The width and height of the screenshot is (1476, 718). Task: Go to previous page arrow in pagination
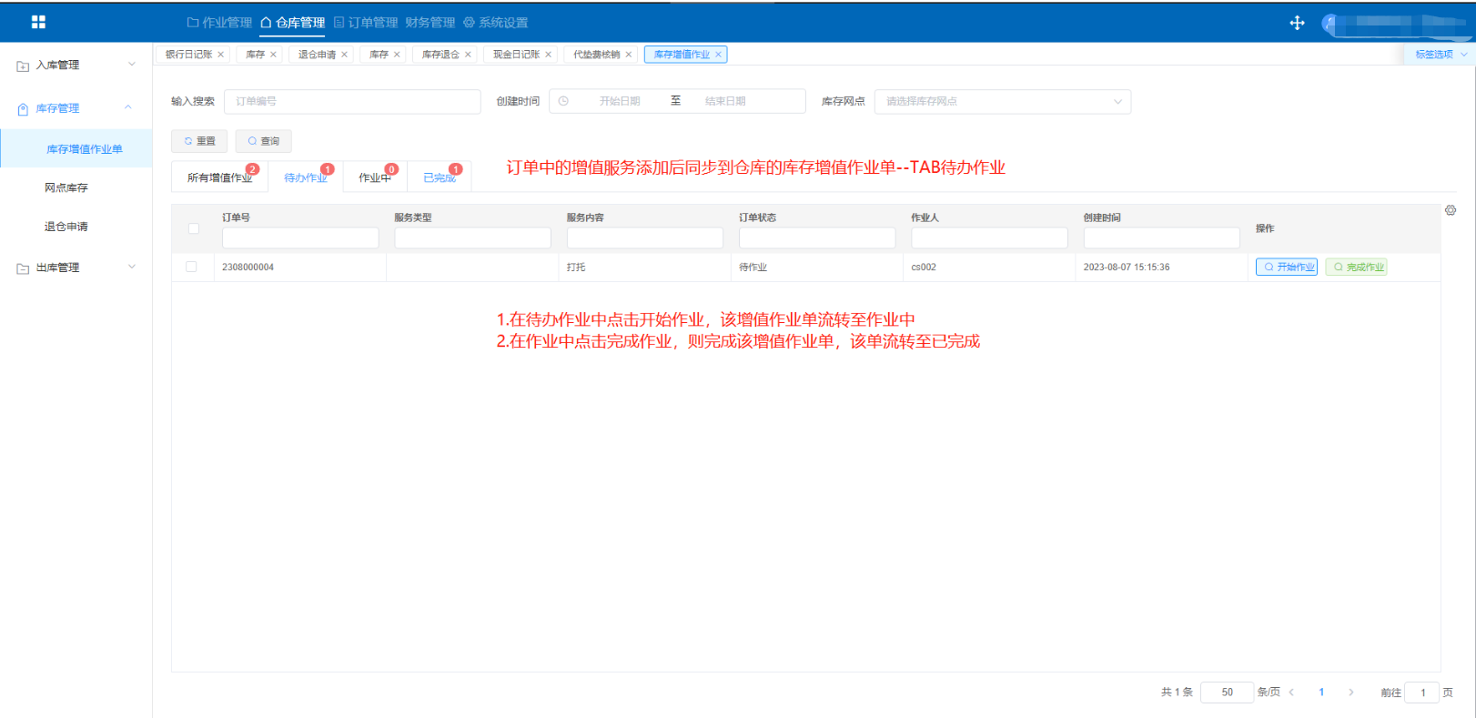click(1291, 693)
